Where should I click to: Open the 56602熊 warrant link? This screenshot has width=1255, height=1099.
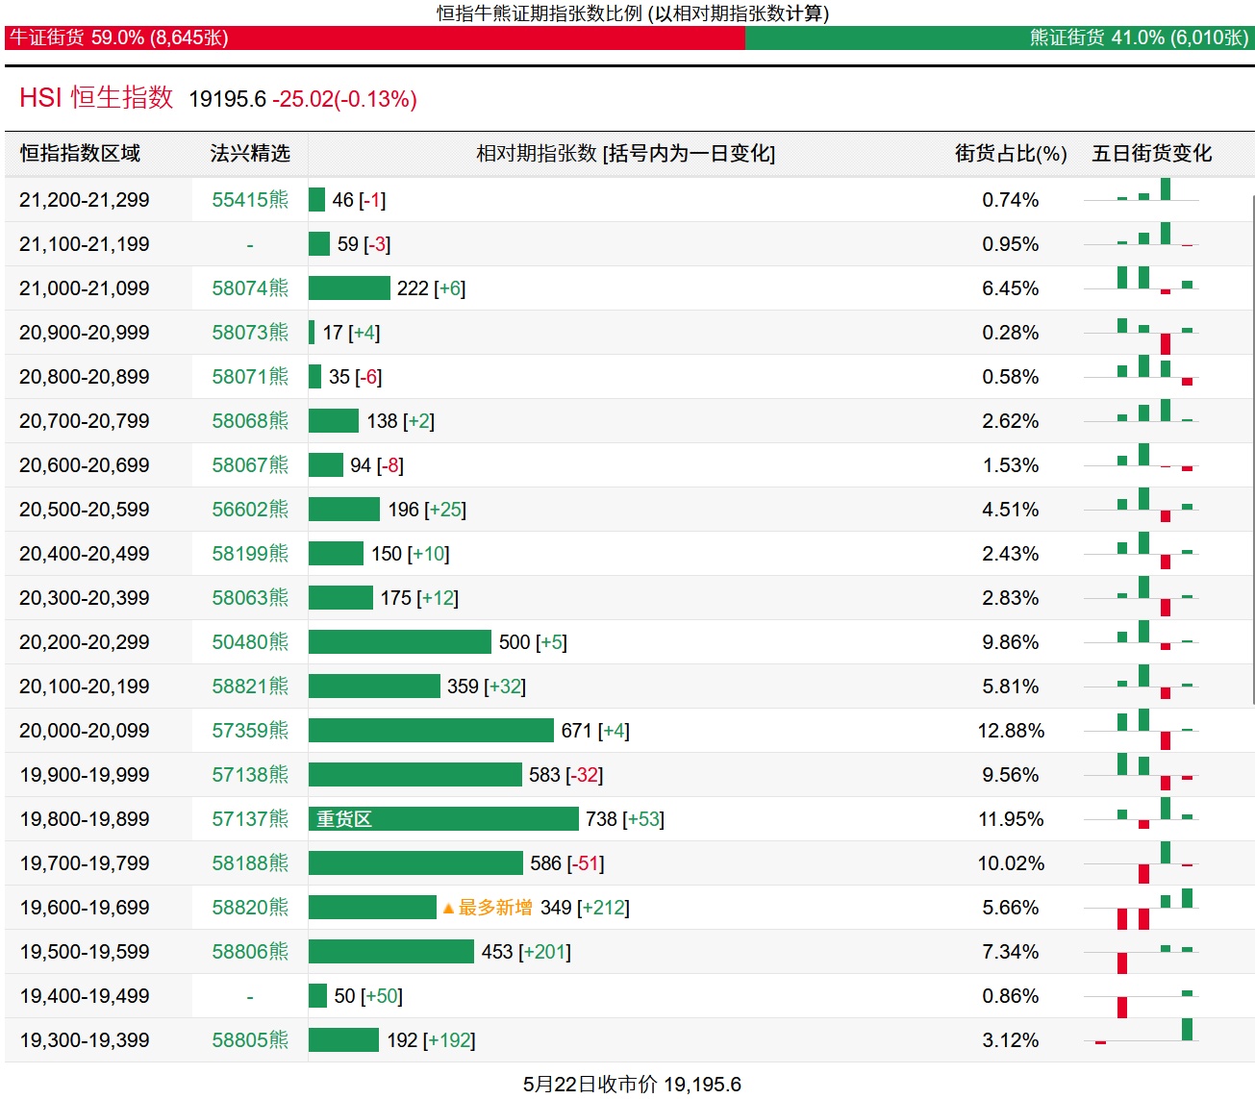pos(250,510)
